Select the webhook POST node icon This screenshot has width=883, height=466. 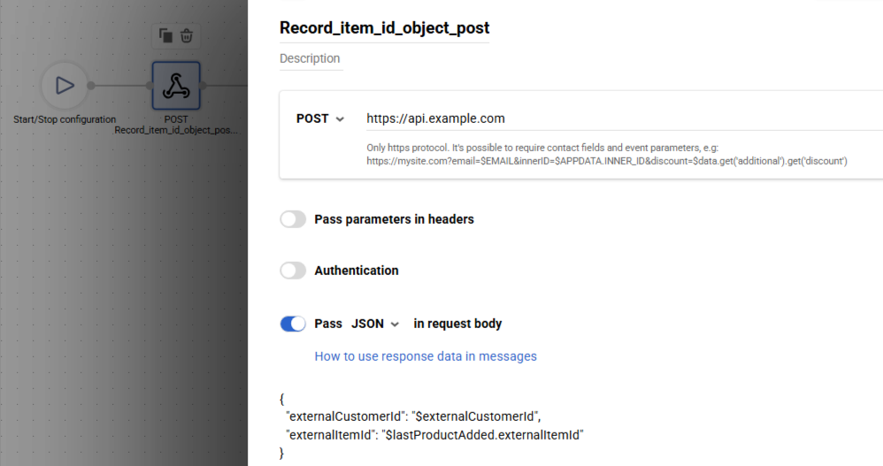pos(176,86)
